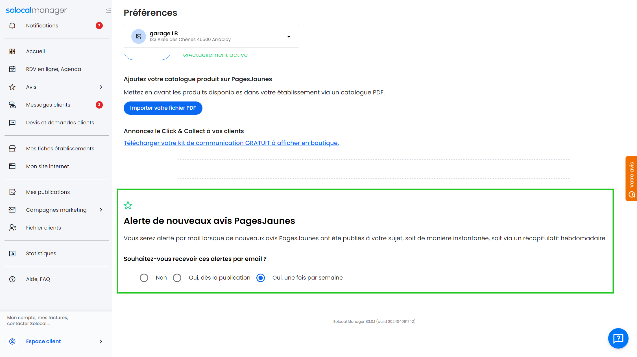
Task: Click the Notifications bell icon
Action: (x=12, y=26)
